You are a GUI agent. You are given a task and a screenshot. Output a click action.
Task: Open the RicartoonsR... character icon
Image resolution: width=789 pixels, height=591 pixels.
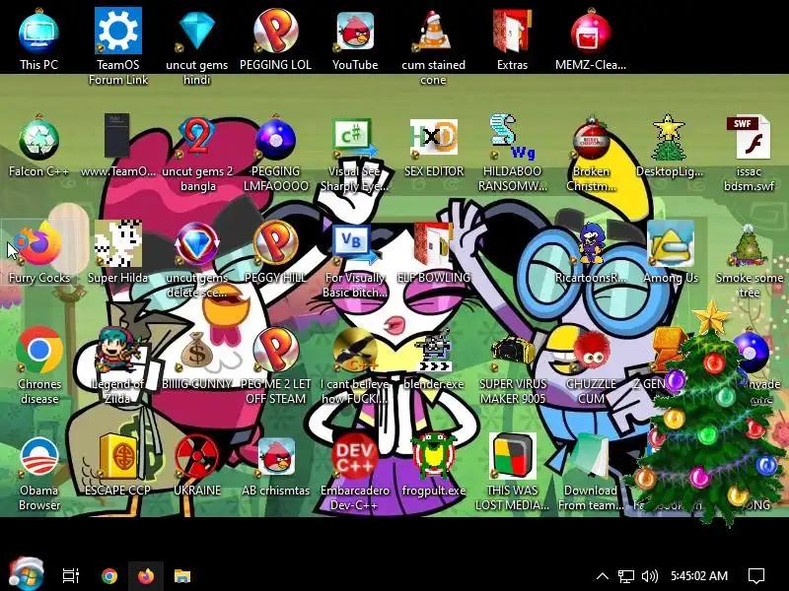pyautogui.click(x=591, y=244)
